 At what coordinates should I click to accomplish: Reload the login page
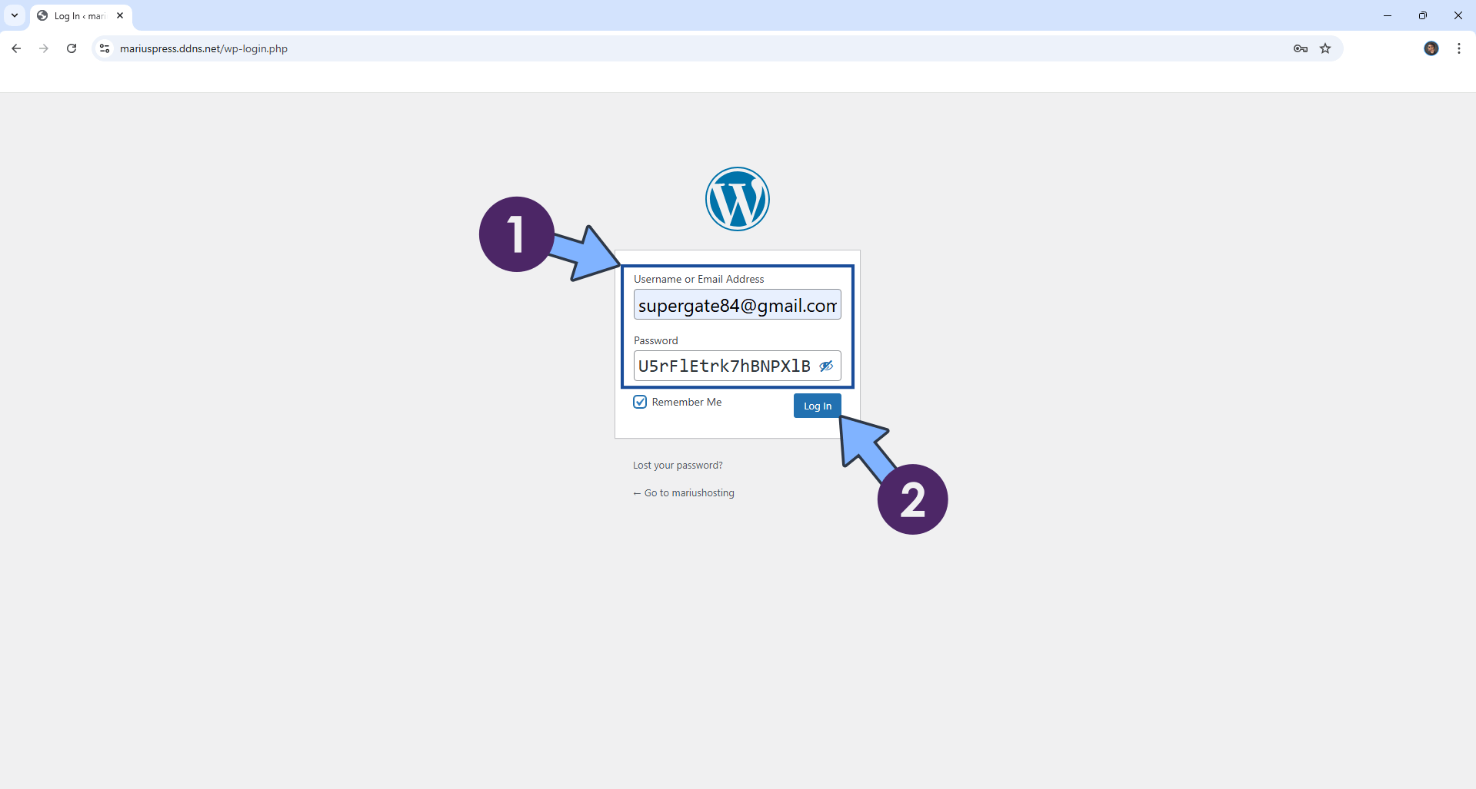(x=72, y=48)
